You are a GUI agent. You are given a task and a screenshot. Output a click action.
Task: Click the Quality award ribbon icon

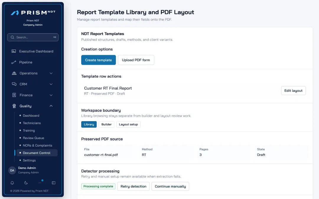[14, 106]
